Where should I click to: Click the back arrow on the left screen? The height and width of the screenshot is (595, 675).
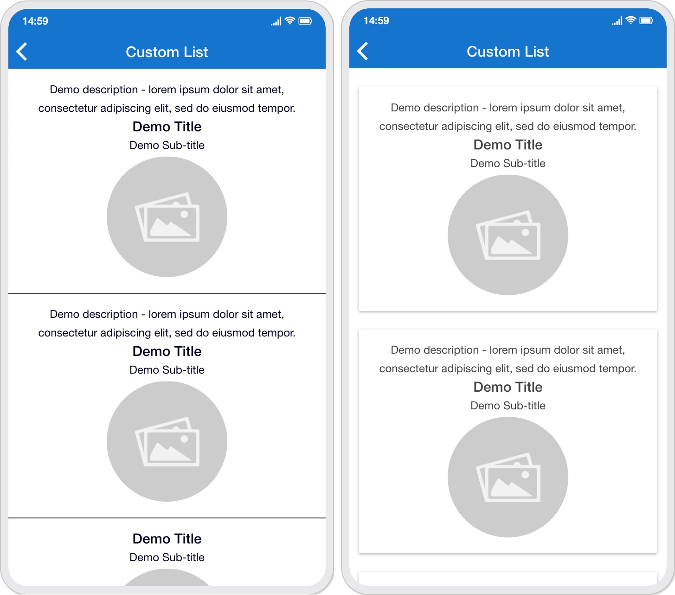[x=21, y=52]
